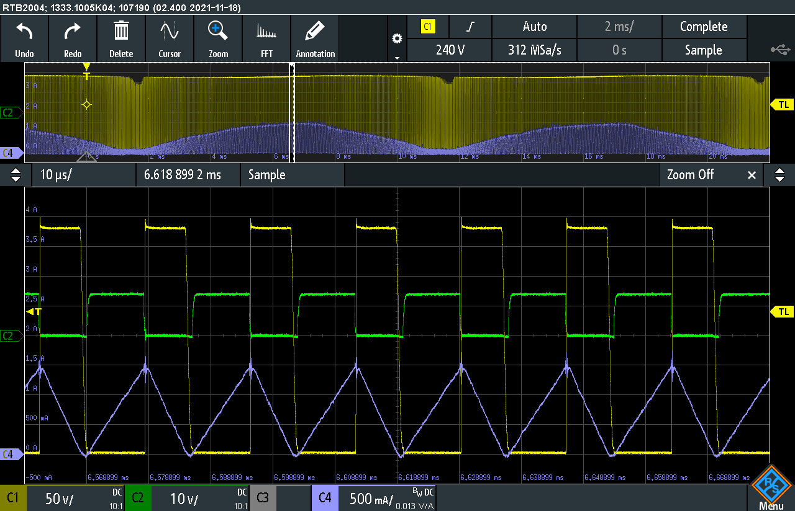Viewport: 795px width, 511px height.
Task: Click the 312 MSa/s sample rate field
Action: (534, 50)
